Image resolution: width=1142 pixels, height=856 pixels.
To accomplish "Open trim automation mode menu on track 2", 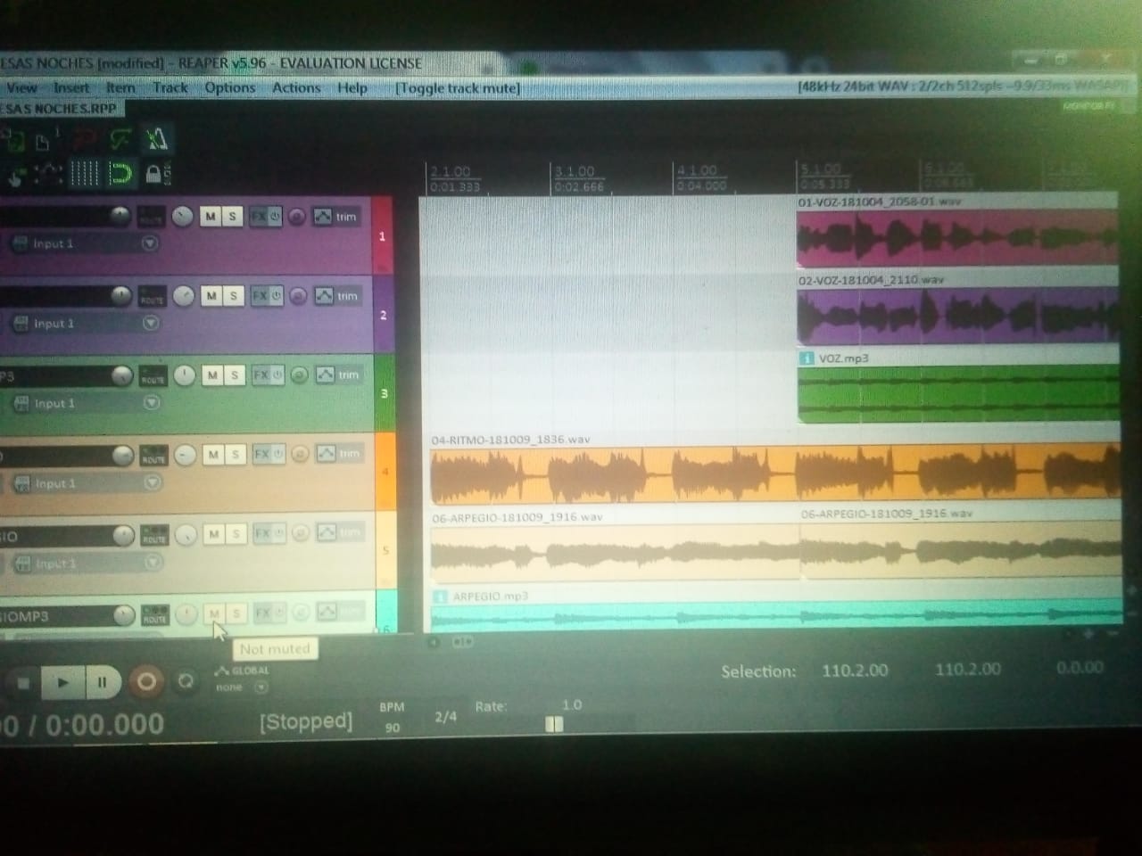I will [348, 296].
